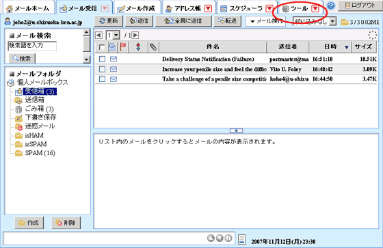The height and width of the screenshot is (248, 383).
Task: Open the ごみ箱 trash folder
Action: (34, 109)
